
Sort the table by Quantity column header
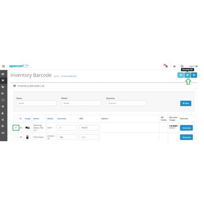(x=62, y=119)
